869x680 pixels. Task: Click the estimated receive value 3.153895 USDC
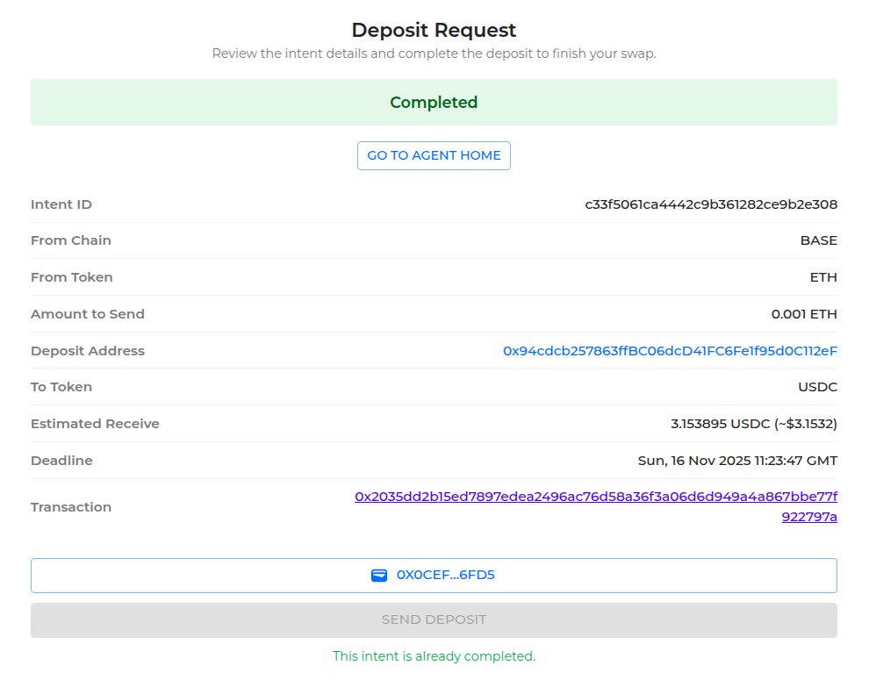coord(754,424)
